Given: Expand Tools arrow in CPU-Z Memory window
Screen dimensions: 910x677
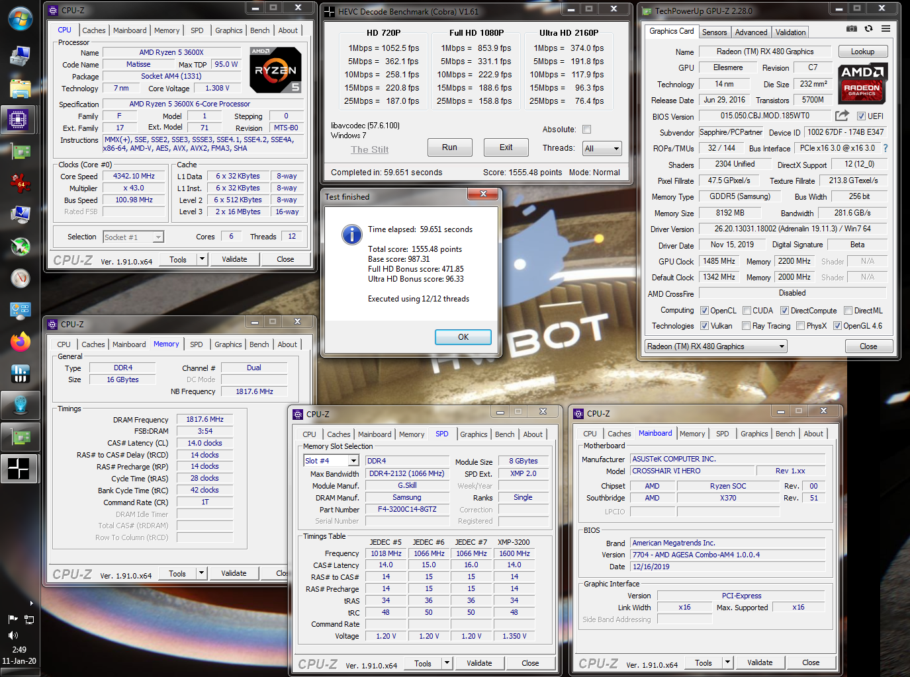Looking at the screenshot, I should 202,573.
